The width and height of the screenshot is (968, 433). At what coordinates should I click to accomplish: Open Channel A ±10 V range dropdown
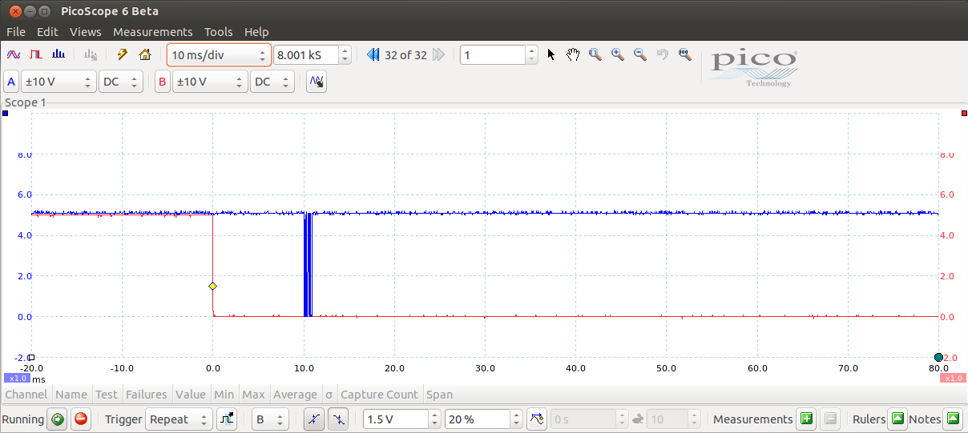(58, 82)
